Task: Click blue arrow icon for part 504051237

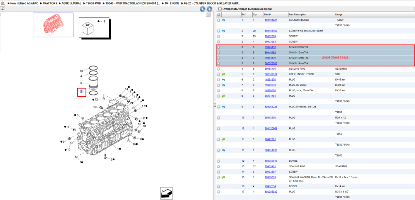Action: tap(223, 150)
